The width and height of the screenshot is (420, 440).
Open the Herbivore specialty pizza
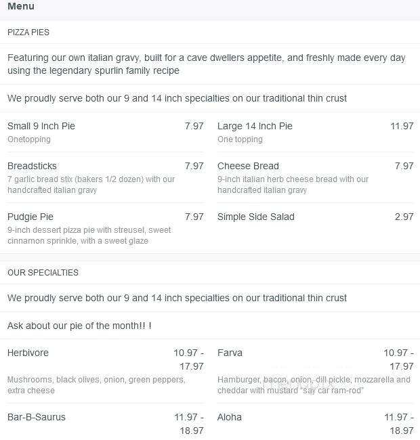[x=28, y=353]
